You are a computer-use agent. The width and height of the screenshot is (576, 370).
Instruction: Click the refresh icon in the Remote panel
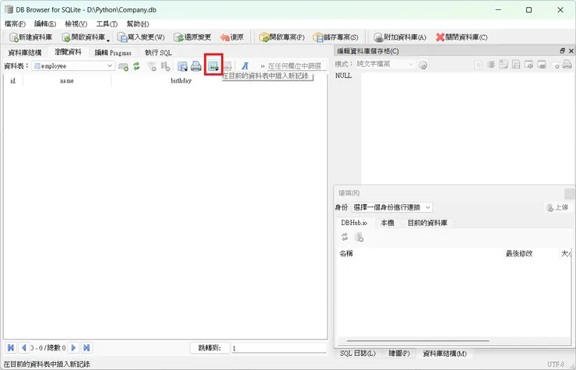[x=345, y=238]
